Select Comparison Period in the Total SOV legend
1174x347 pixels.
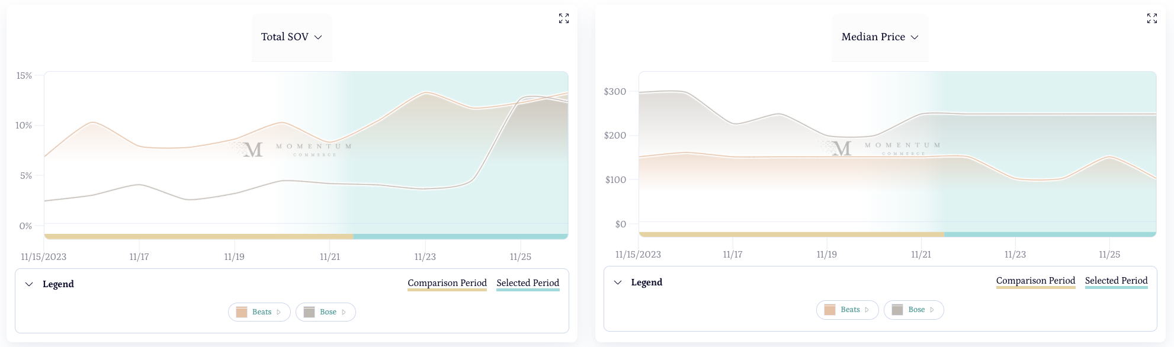click(x=447, y=283)
